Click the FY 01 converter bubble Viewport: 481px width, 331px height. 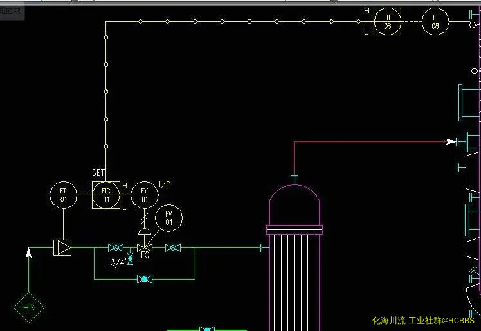point(145,195)
